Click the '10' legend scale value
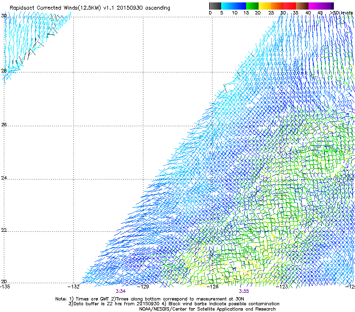Screen dimensions: 355x312 click(x=235, y=13)
